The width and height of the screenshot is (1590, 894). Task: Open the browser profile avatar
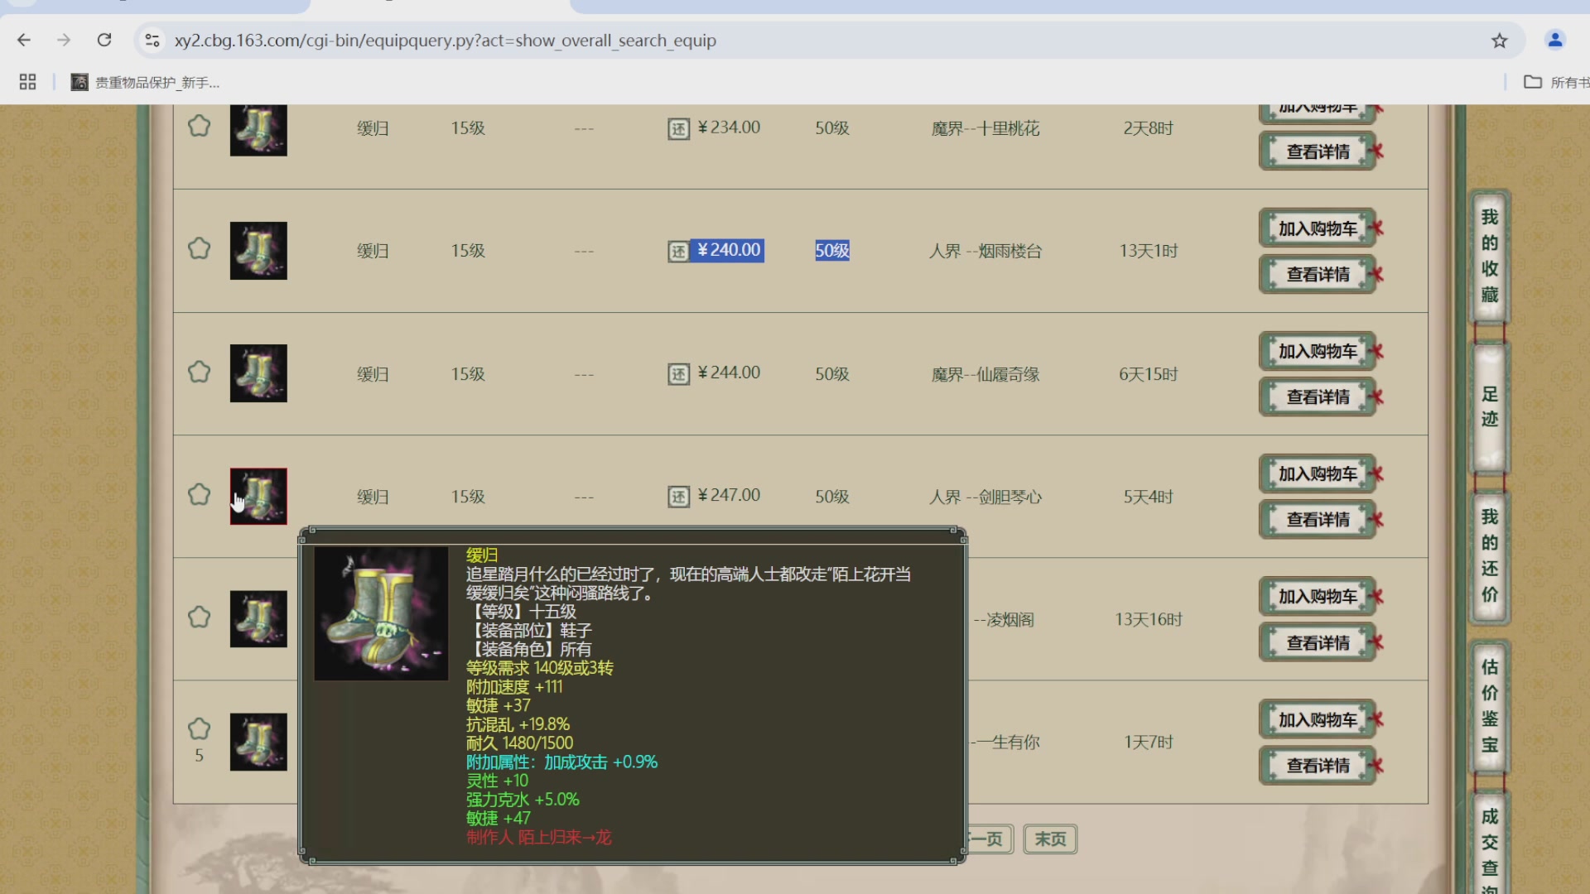point(1554,40)
